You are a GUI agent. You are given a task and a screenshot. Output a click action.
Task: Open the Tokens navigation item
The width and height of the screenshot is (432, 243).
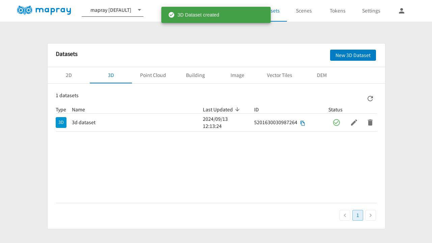(x=337, y=11)
